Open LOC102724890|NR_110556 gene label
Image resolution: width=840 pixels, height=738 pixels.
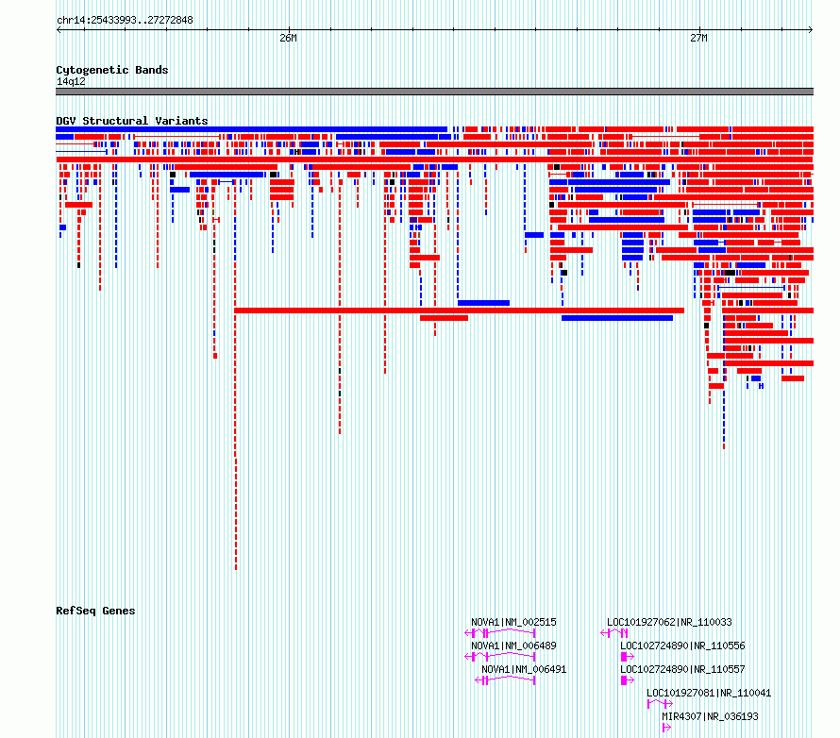pos(682,646)
